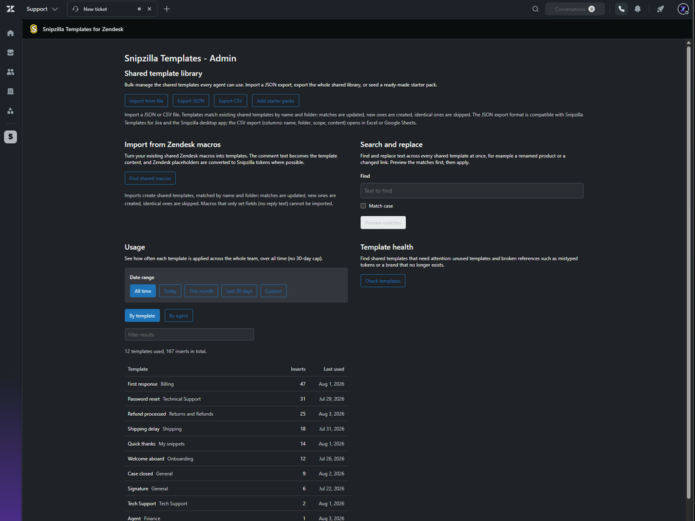The image size is (695, 521).
Task: Click the Inserts column header
Action: pyautogui.click(x=298, y=369)
